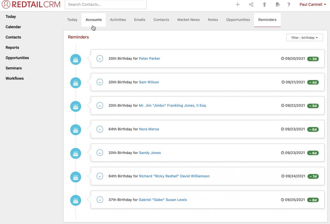Open the Paul Cantrell user menu
Image resolution: width=330 pixels, height=224 pixels.
[313, 4]
